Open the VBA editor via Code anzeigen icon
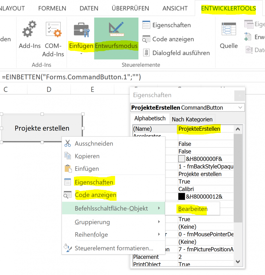 coord(146,39)
